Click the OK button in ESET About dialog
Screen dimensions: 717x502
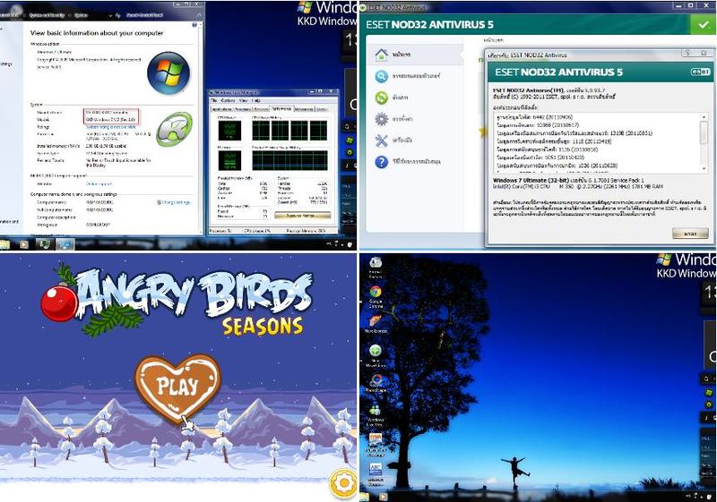690,234
